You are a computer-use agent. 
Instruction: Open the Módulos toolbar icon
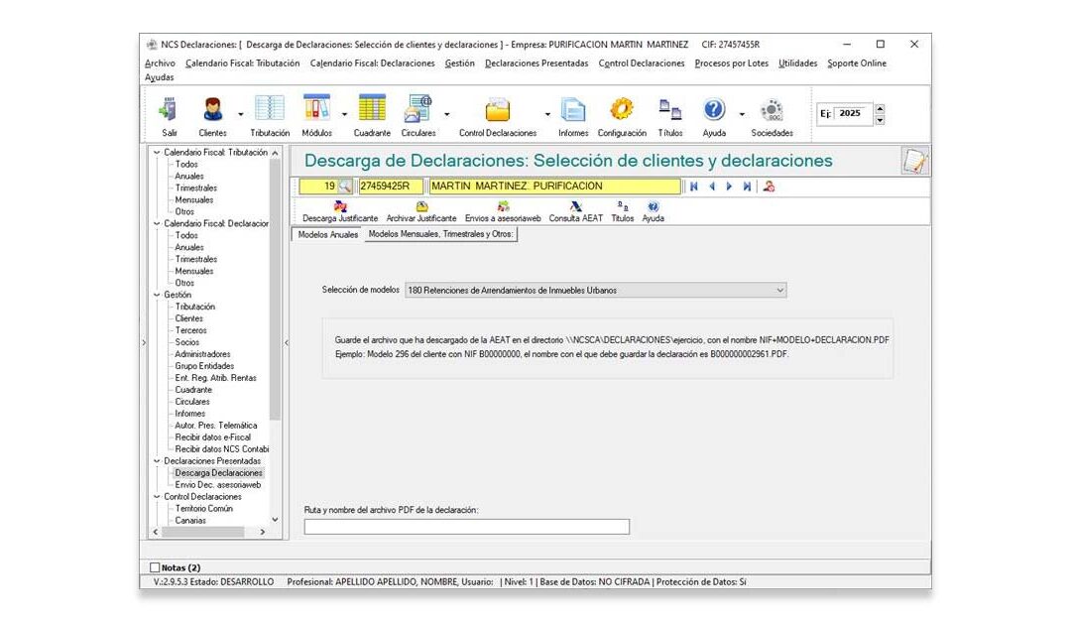317,108
